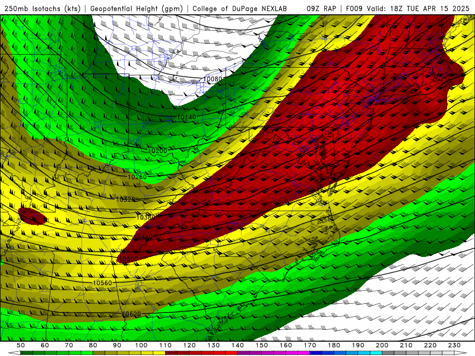Click the 10560 height contour label
475x356 pixels.
(102, 283)
